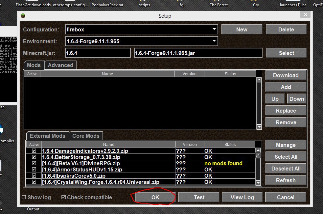Click scroll-up arrow of upper mods list
Viewport: 323px width, 214px height.
259,80
